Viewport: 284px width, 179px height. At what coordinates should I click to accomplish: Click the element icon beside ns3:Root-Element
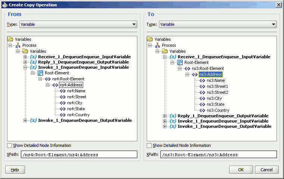pos(187,68)
